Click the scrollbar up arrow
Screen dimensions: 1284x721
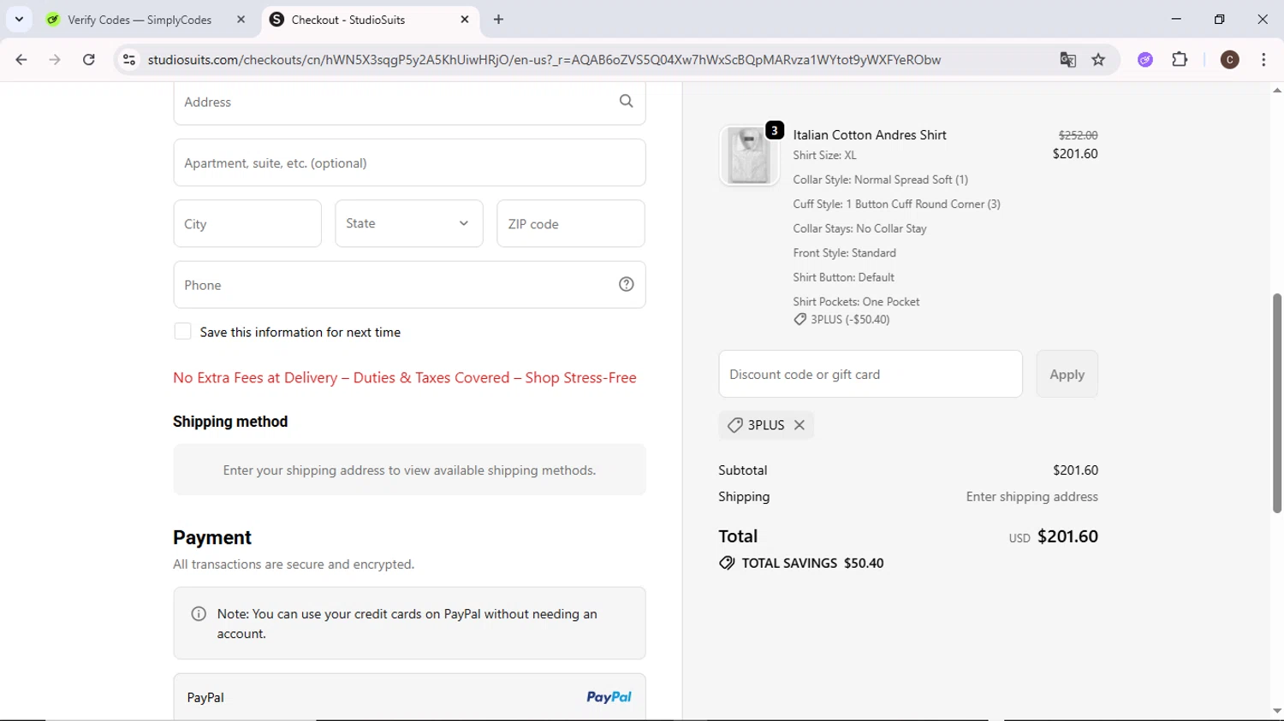(1277, 90)
